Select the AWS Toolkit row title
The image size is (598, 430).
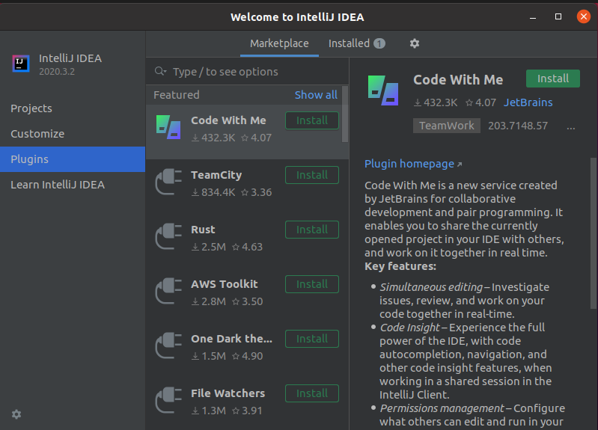coord(225,284)
